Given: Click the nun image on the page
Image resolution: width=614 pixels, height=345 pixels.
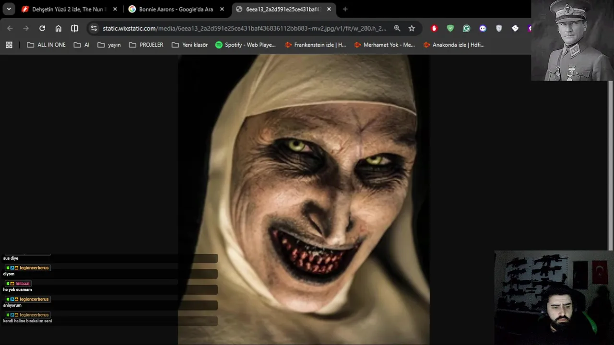Looking at the screenshot, I should 304,199.
